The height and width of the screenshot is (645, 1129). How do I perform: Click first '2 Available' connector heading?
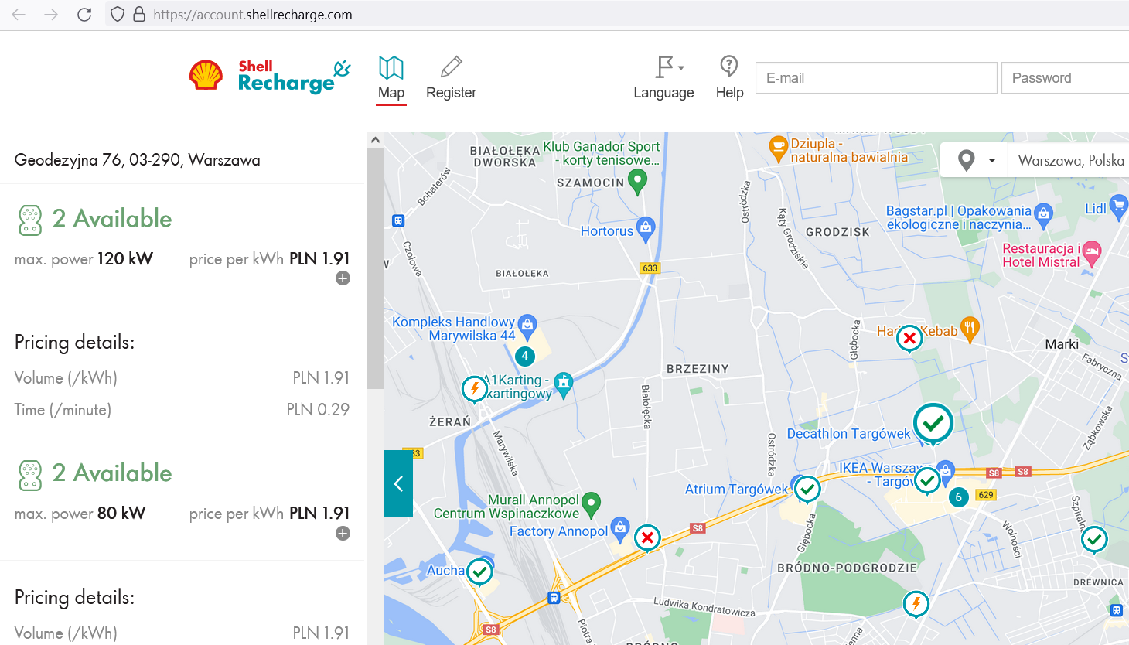[112, 219]
